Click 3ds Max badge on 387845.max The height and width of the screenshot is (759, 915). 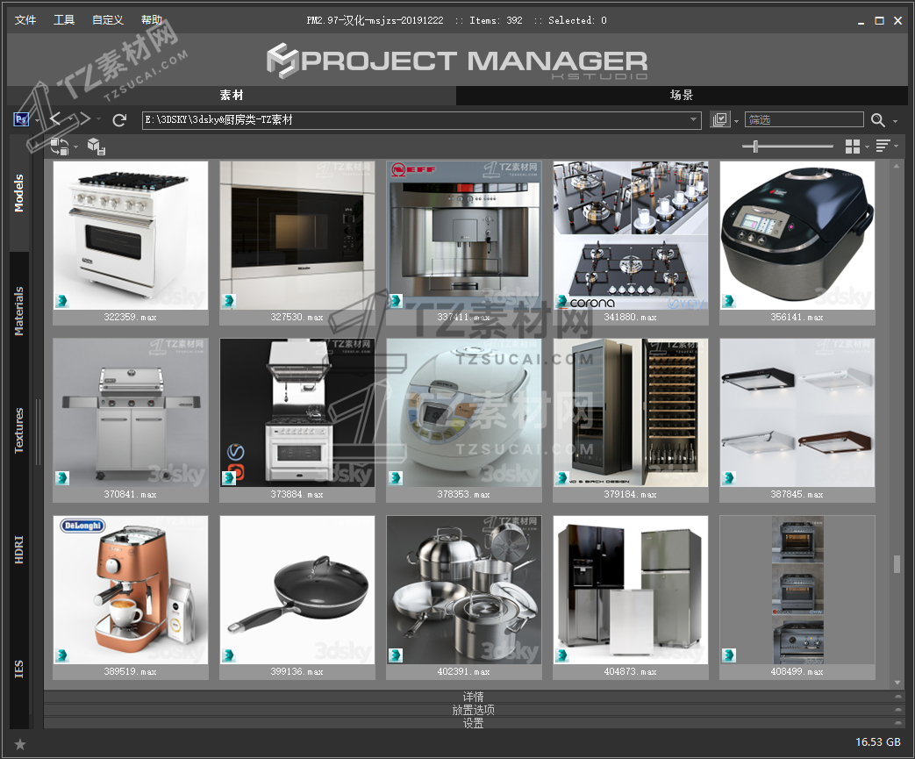tap(728, 478)
